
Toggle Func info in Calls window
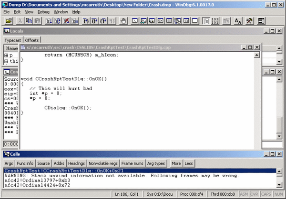click(25, 163)
